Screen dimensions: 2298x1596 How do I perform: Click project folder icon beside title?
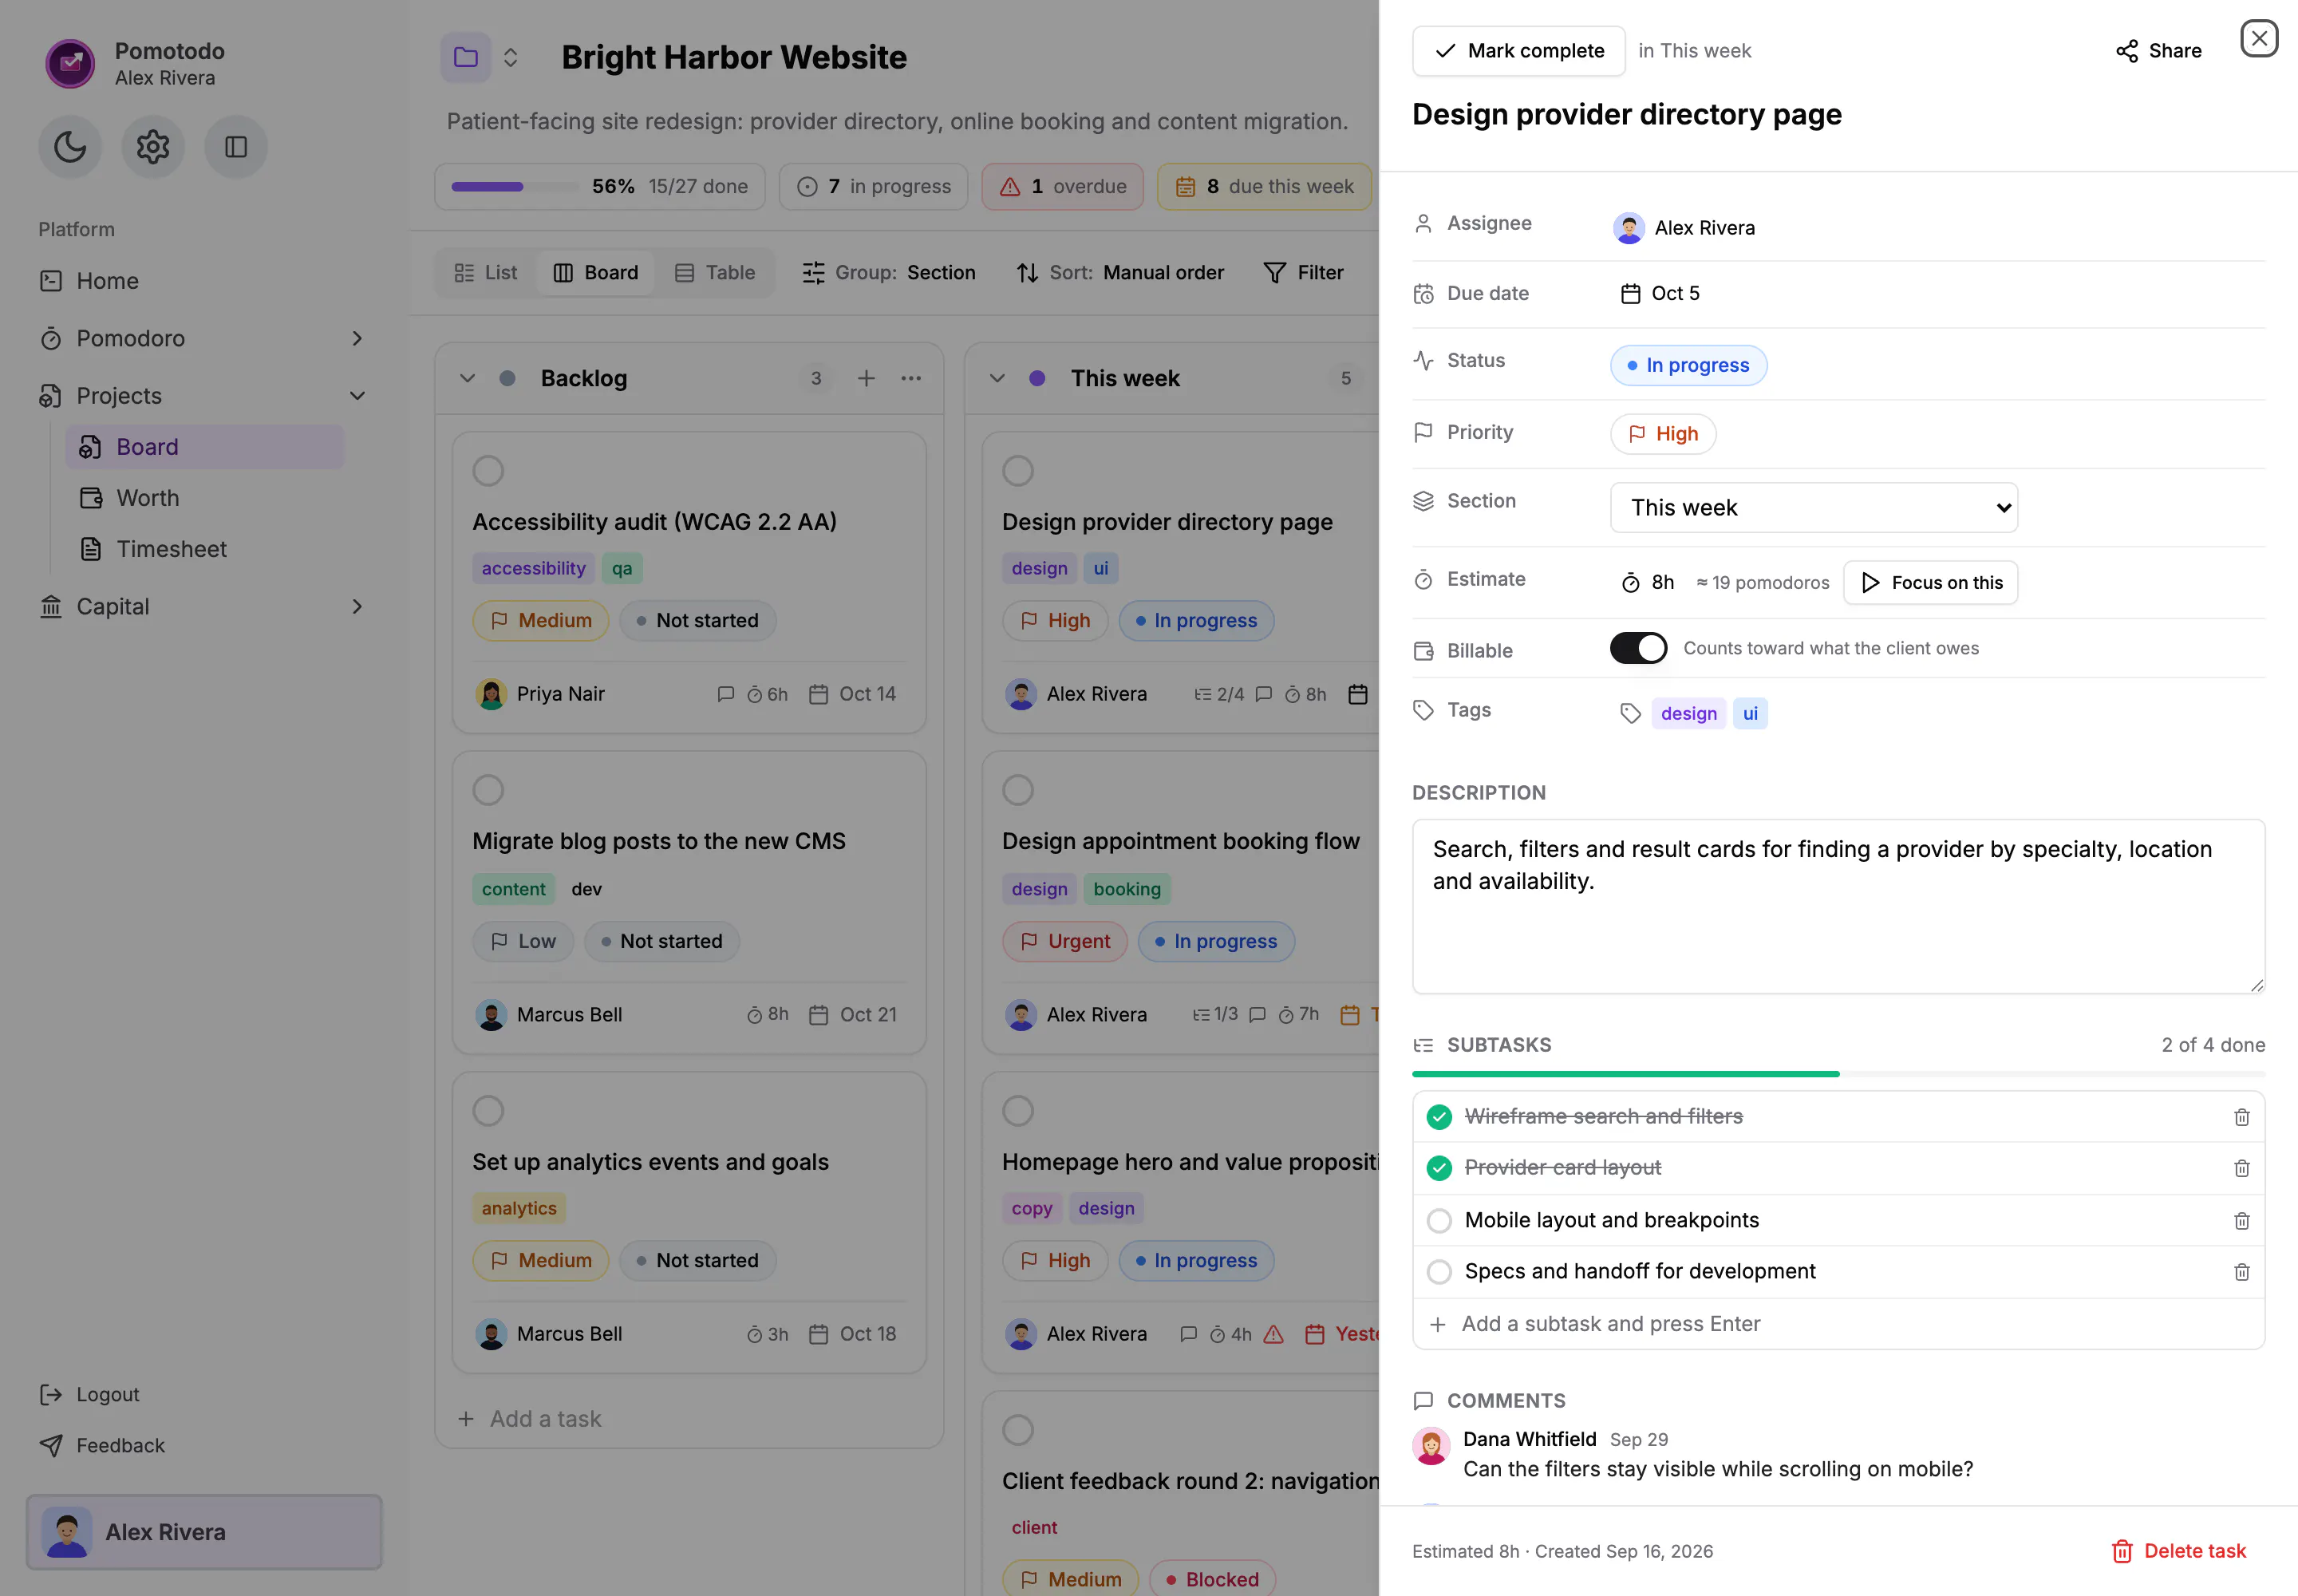click(466, 57)
